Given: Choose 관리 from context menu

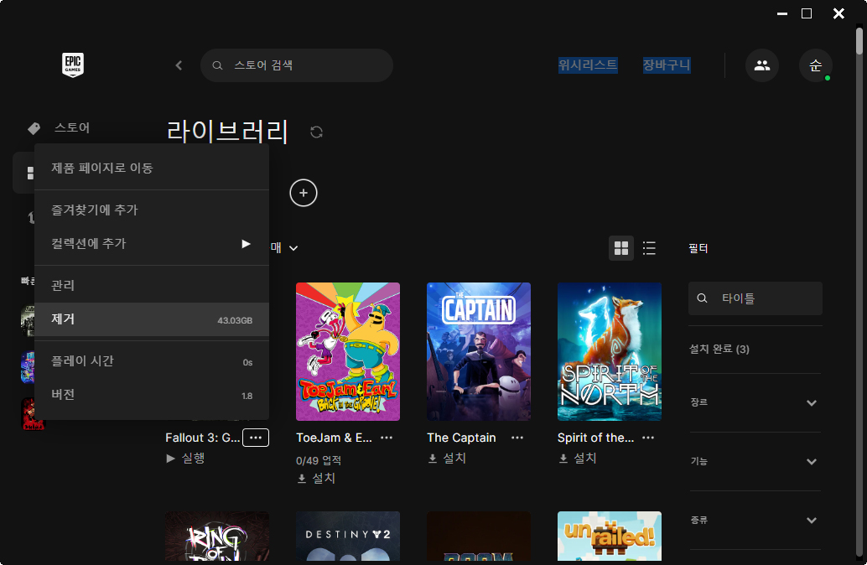Looking at the screenshot, I should pyautogui.click(x=152, y=285).
